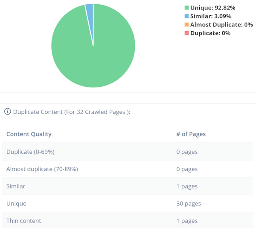Select the Thin content row label

[24, 221]
